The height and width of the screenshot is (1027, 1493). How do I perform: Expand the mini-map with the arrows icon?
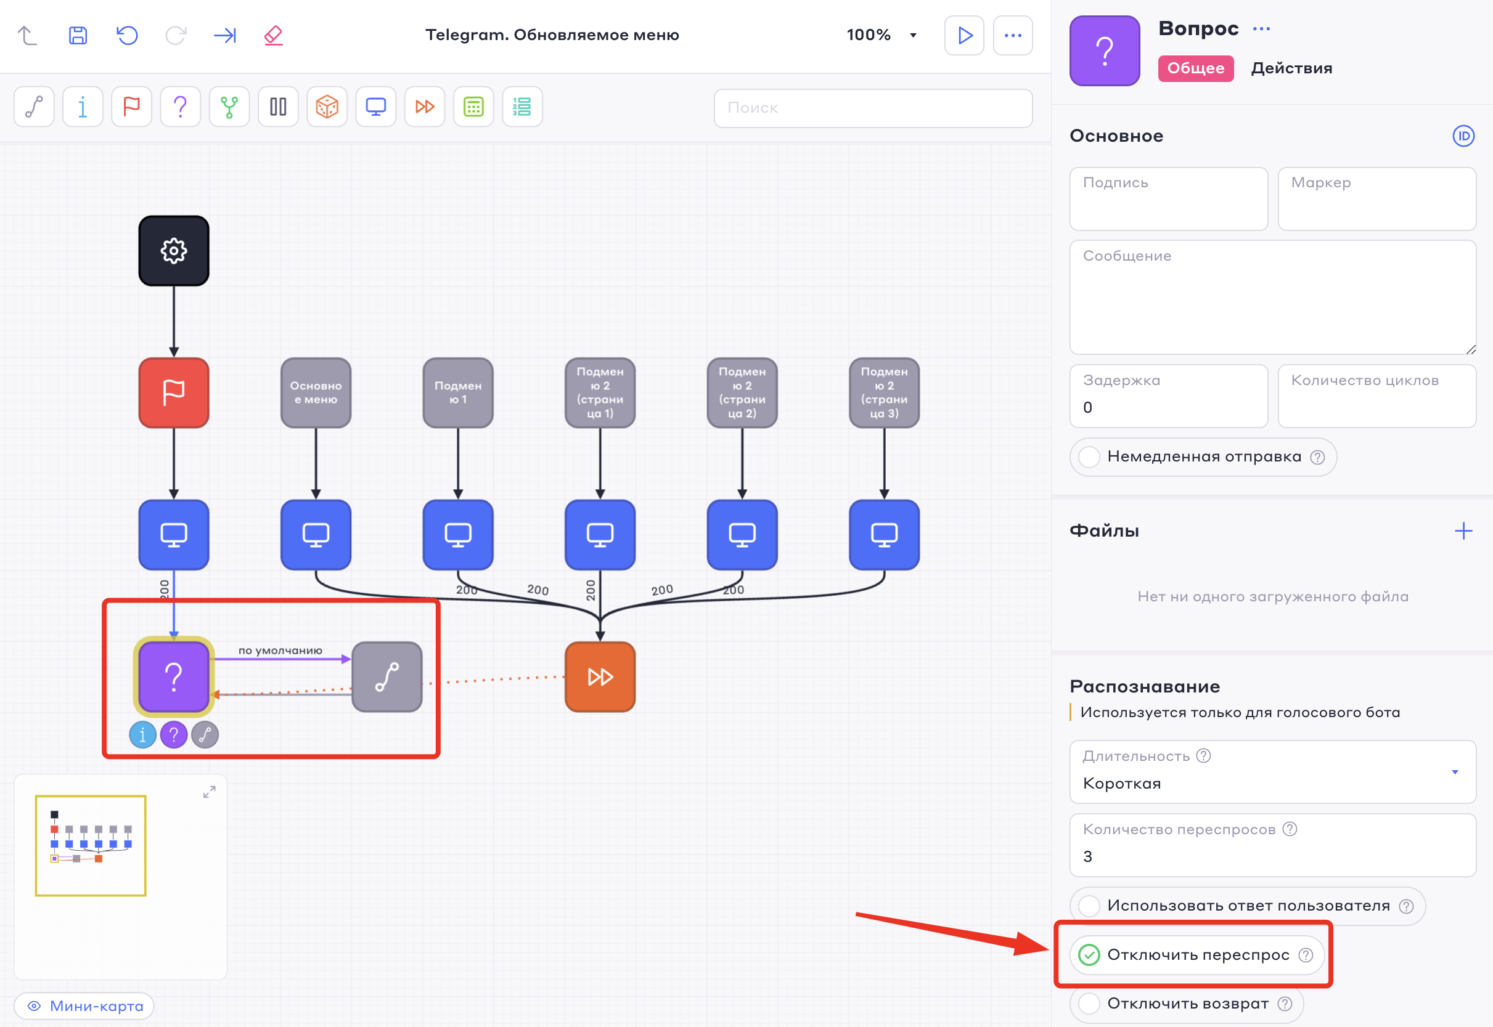tap(209, 792)
